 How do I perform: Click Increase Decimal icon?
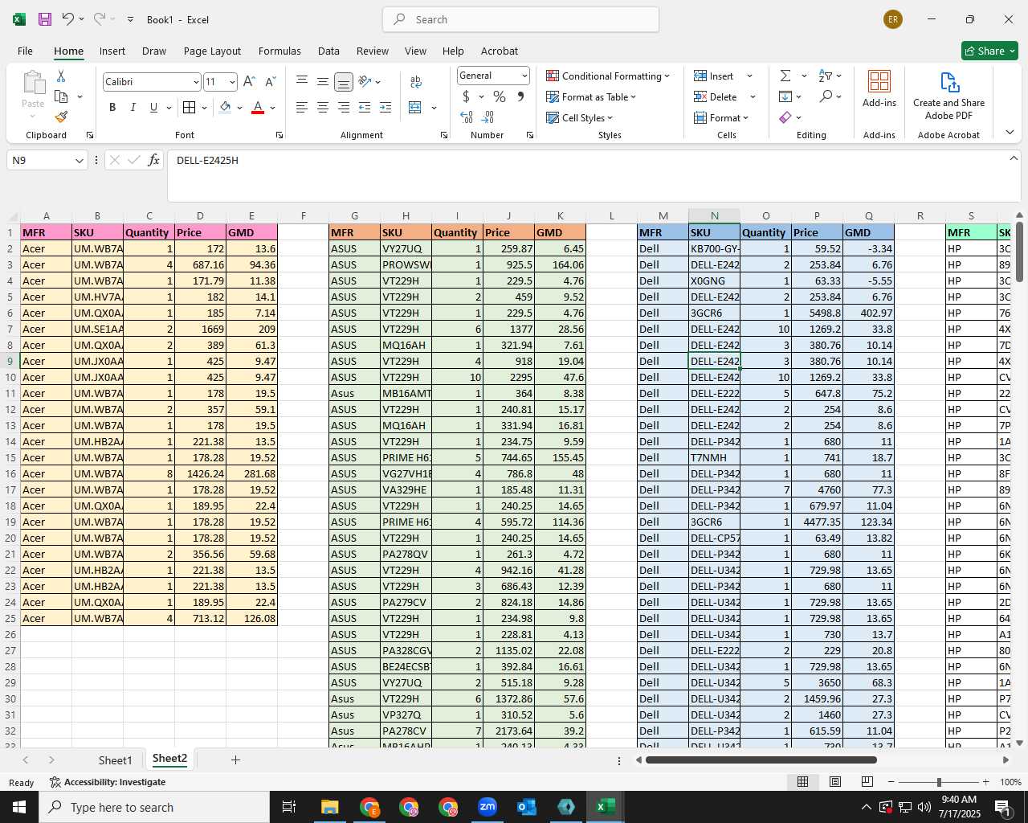coord(467,117)
